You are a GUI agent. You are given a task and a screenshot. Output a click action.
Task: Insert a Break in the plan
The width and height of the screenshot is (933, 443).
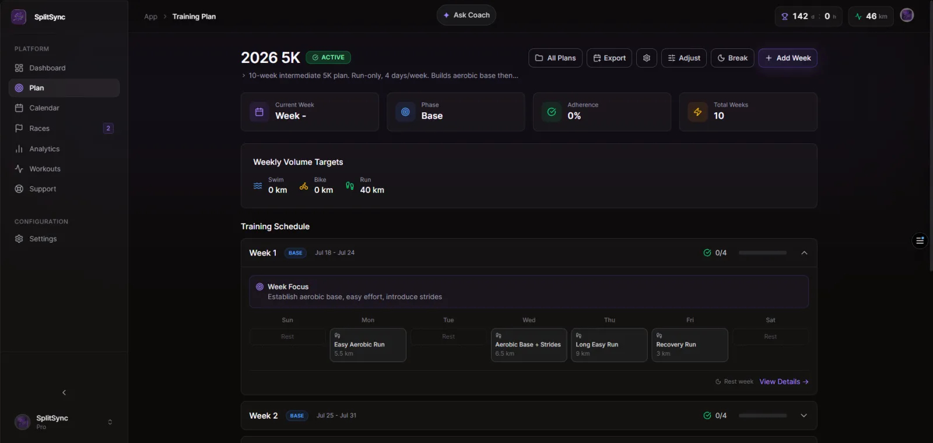click(x=732, y=58)
